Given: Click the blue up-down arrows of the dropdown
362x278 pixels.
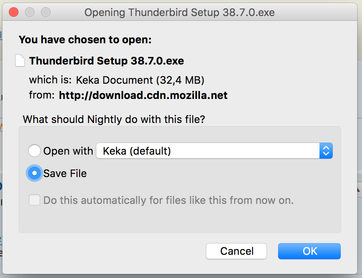Looking at the screenshot, I should tap(326, 151).
